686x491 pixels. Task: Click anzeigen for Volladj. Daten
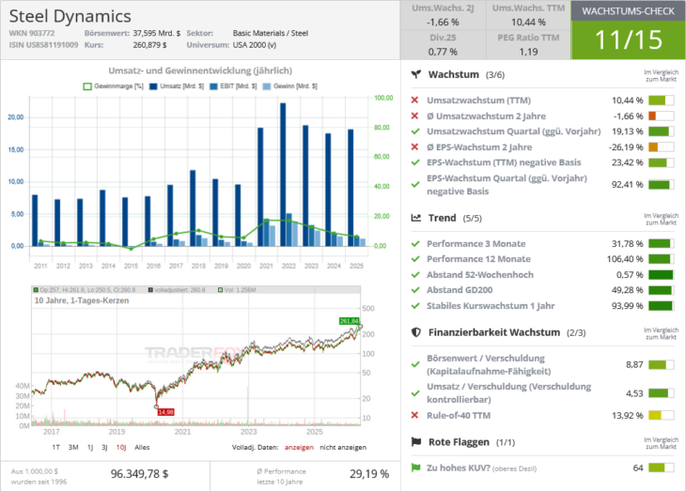[x=299, y=447]
